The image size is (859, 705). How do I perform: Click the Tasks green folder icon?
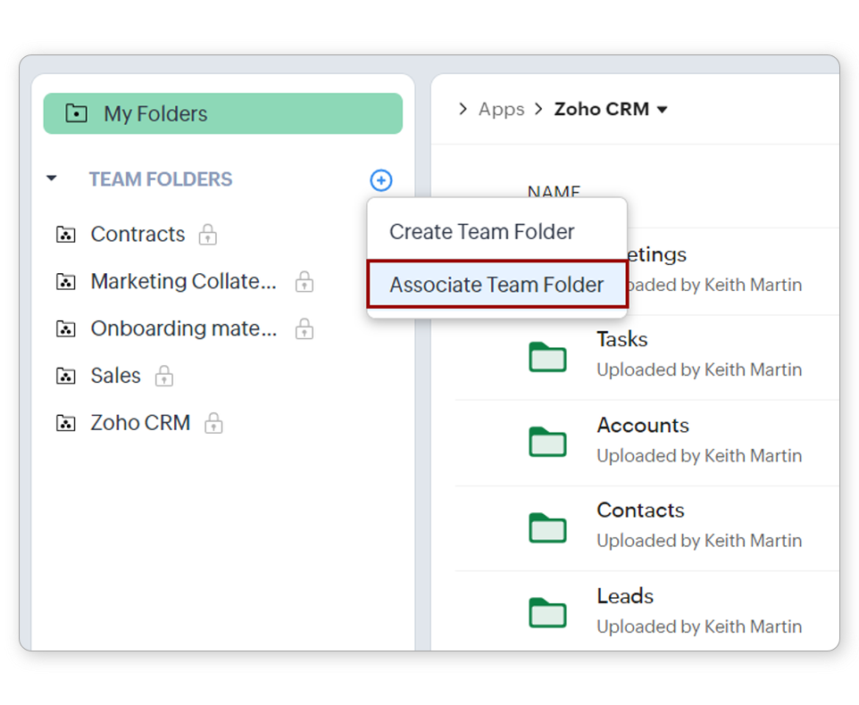pos(547,356)
